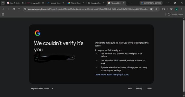The width and height of the screenshot is (185, 97).
Task: Switch to the google cloud search tab
Action: click(x=56, y=3)
